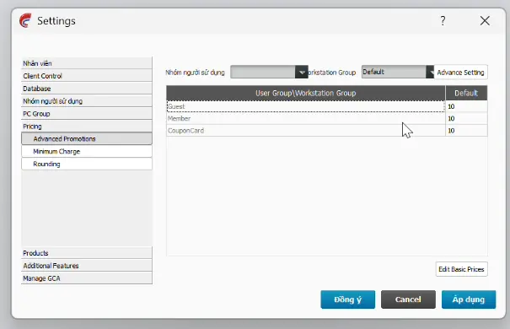Open the Manage GCA section
510x329 pixels.
87,278
